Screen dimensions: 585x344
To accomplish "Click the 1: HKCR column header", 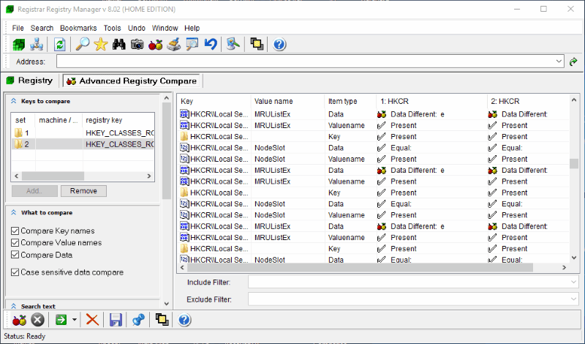I will [x=431, y=101].
